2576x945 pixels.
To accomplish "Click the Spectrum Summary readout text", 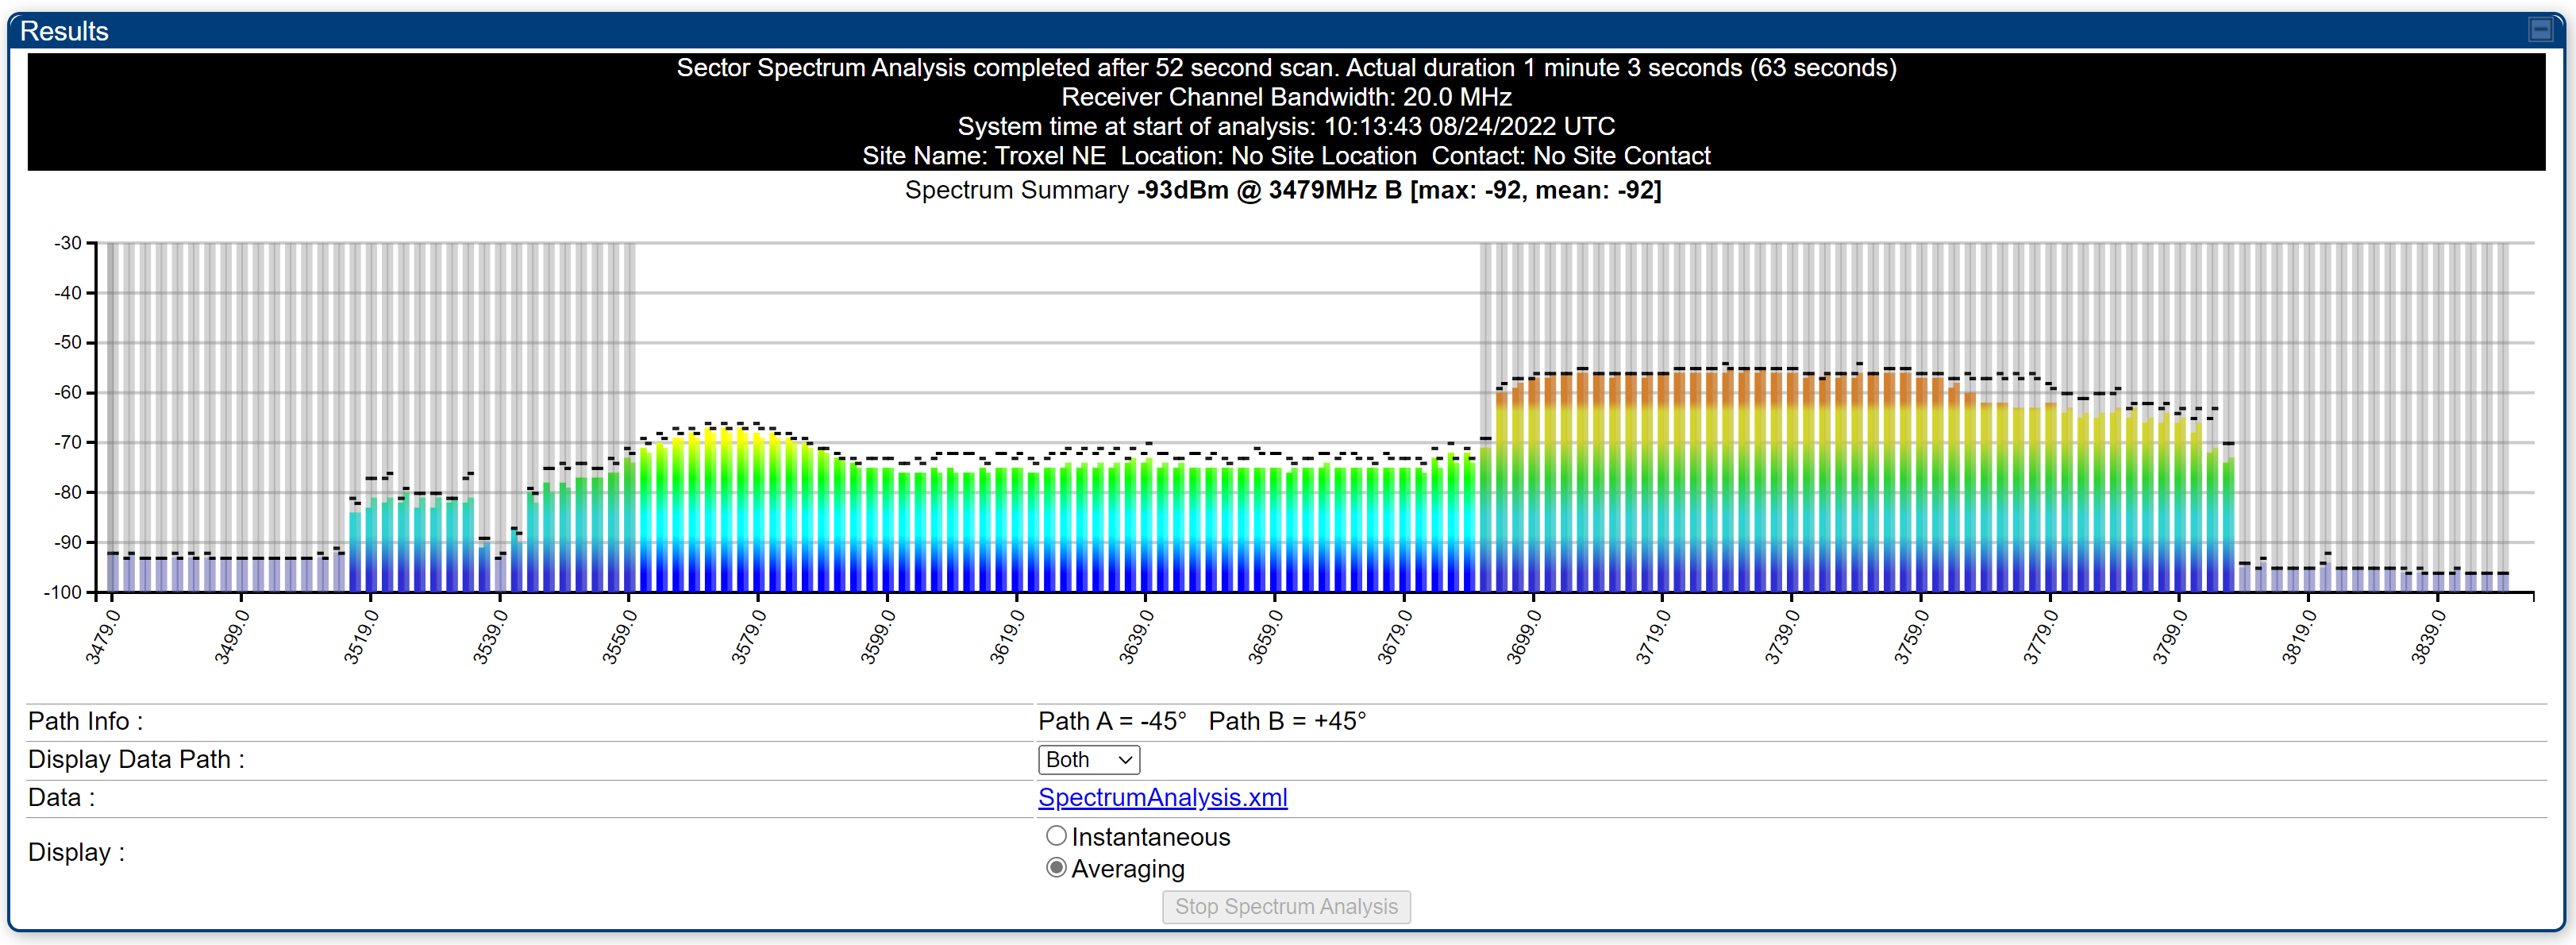I will [1282, 190].
